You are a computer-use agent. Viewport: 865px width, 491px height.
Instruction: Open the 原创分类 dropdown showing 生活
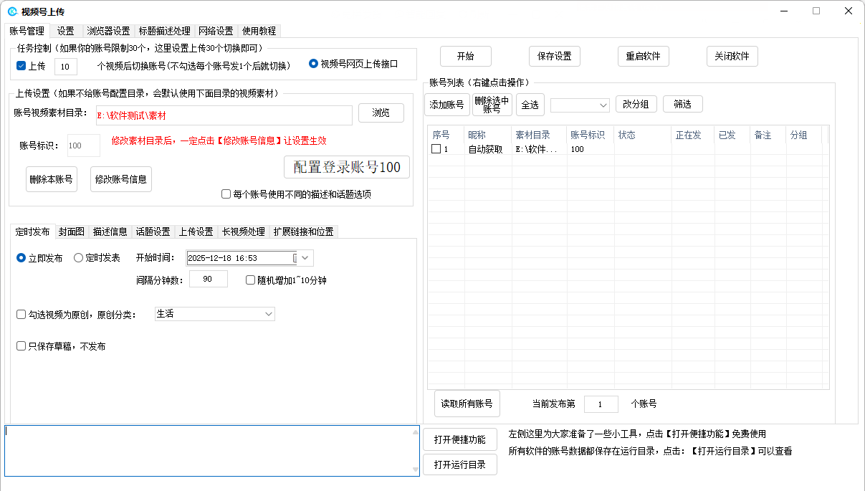[215, 314]
